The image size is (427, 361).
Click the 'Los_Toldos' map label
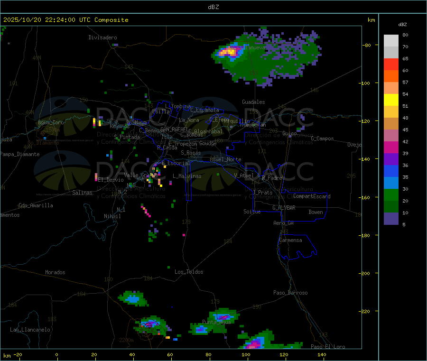(x=189, y=272)
